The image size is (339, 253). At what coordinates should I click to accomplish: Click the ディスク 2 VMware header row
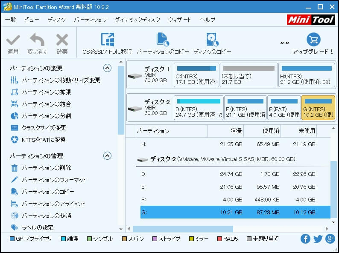(233, 159)
